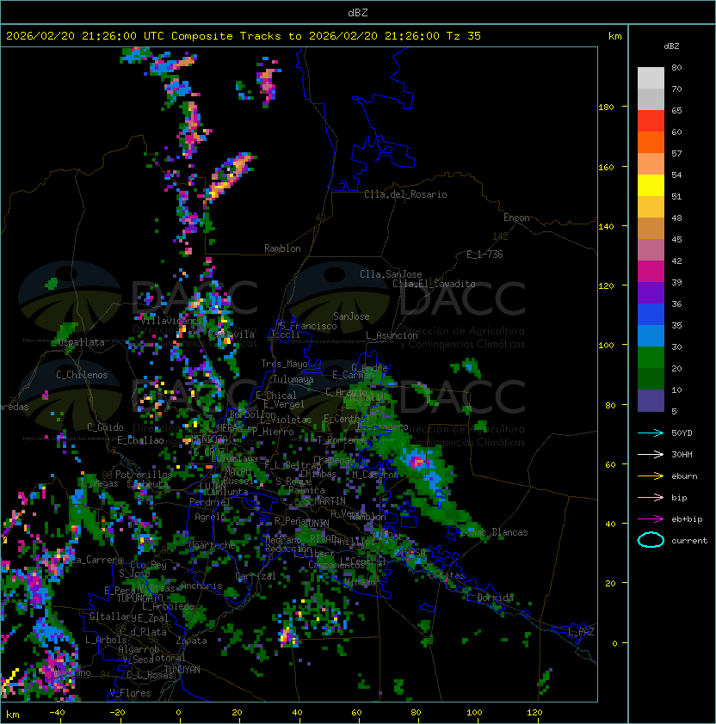The height and width of the screenshot is (724, 716).
Task: Click the topmost light gray scale swatch
Action: point(651,78)
